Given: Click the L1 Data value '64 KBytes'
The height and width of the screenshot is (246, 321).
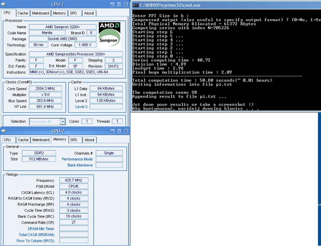Looking at the screenshot, I should (x=106, y=88).
